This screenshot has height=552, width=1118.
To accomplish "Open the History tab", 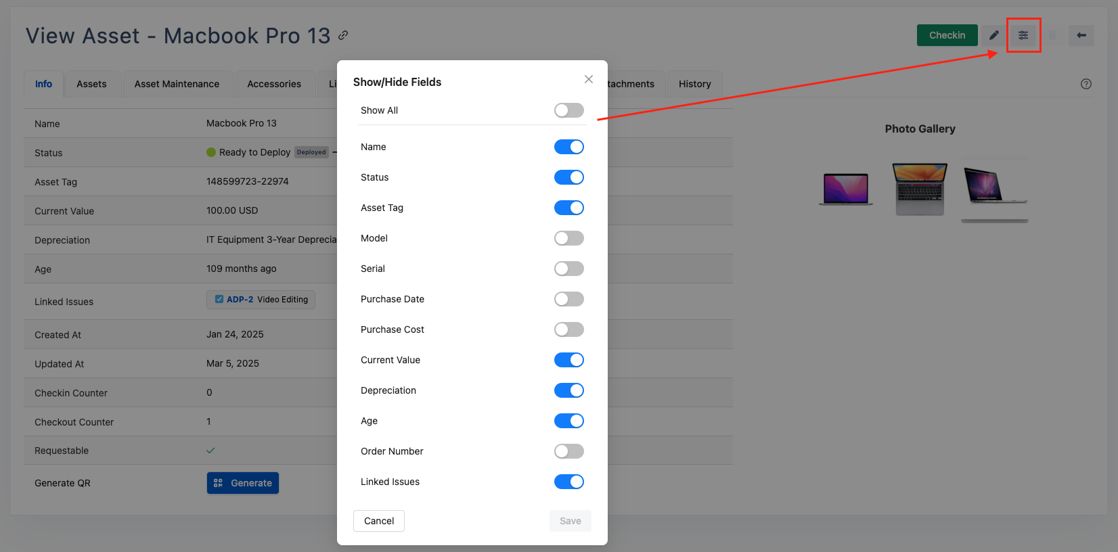I will click(694, 84).
